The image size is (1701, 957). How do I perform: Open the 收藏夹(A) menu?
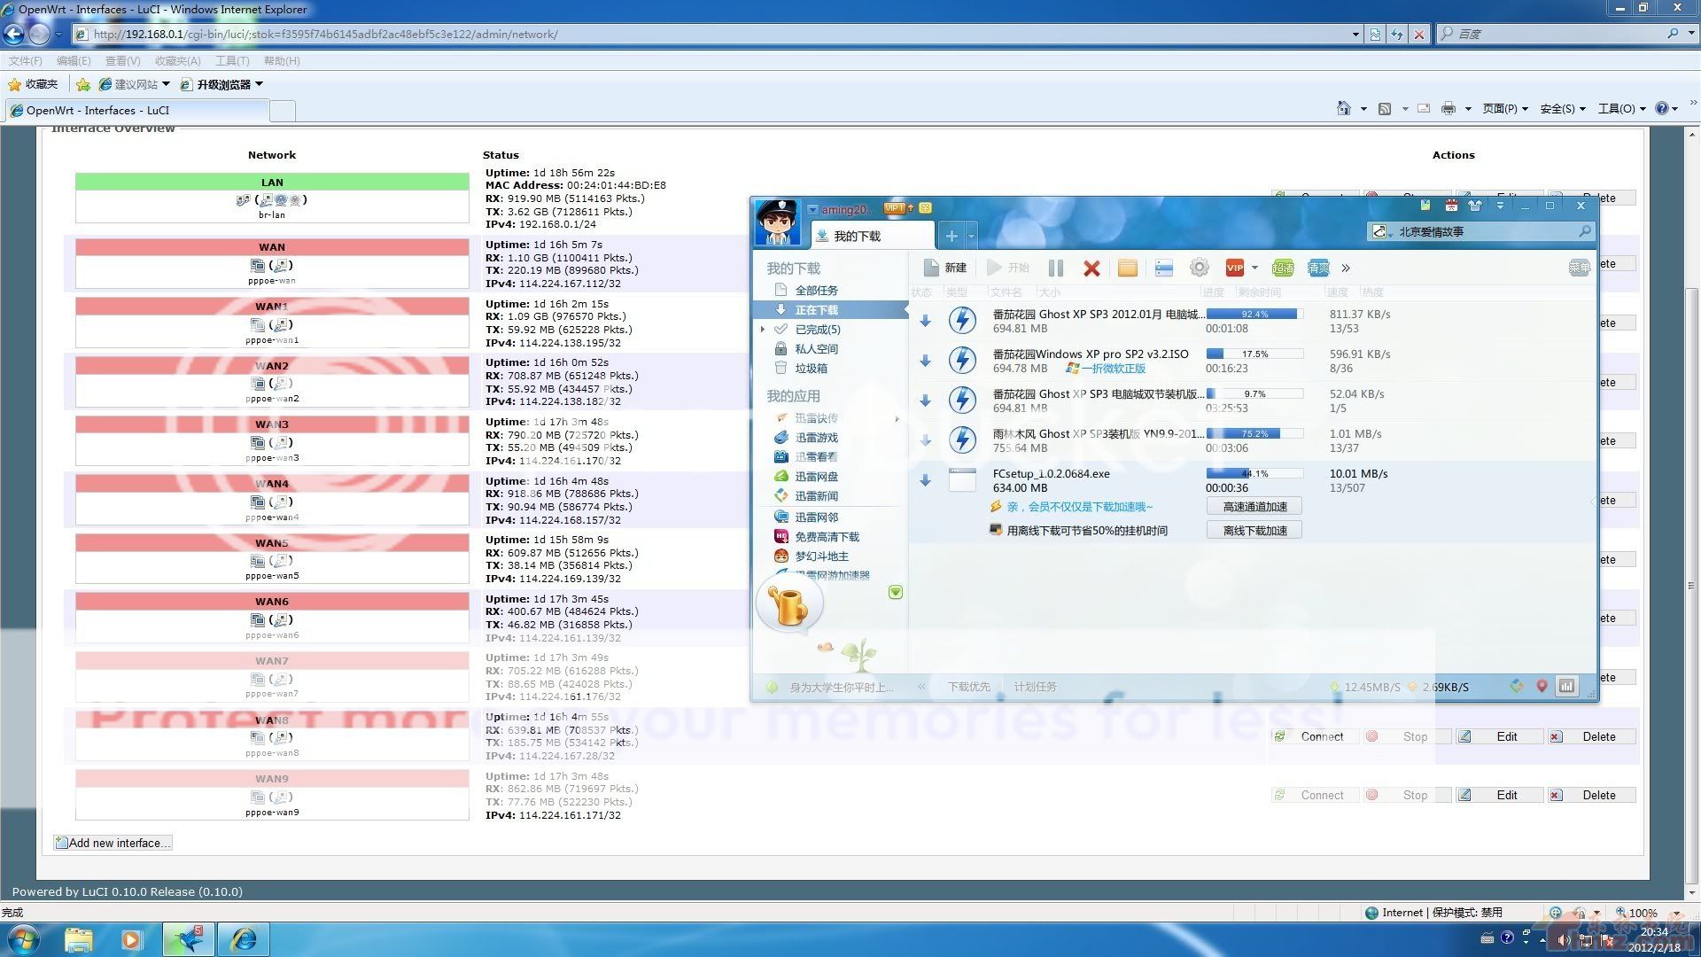[x=177, y=61]
